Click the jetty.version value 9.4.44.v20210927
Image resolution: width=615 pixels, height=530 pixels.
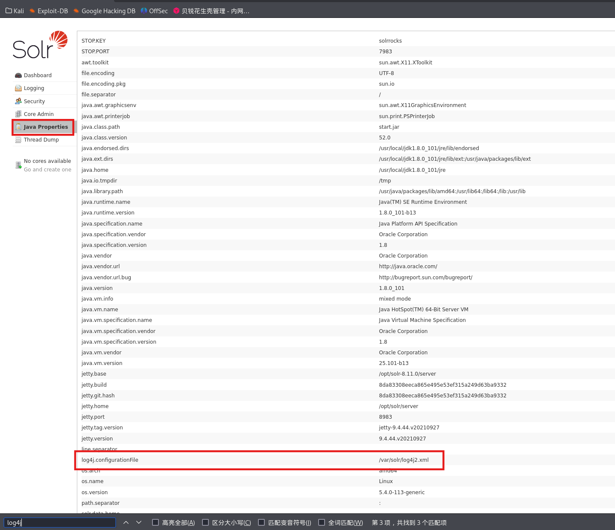[402, 438]
